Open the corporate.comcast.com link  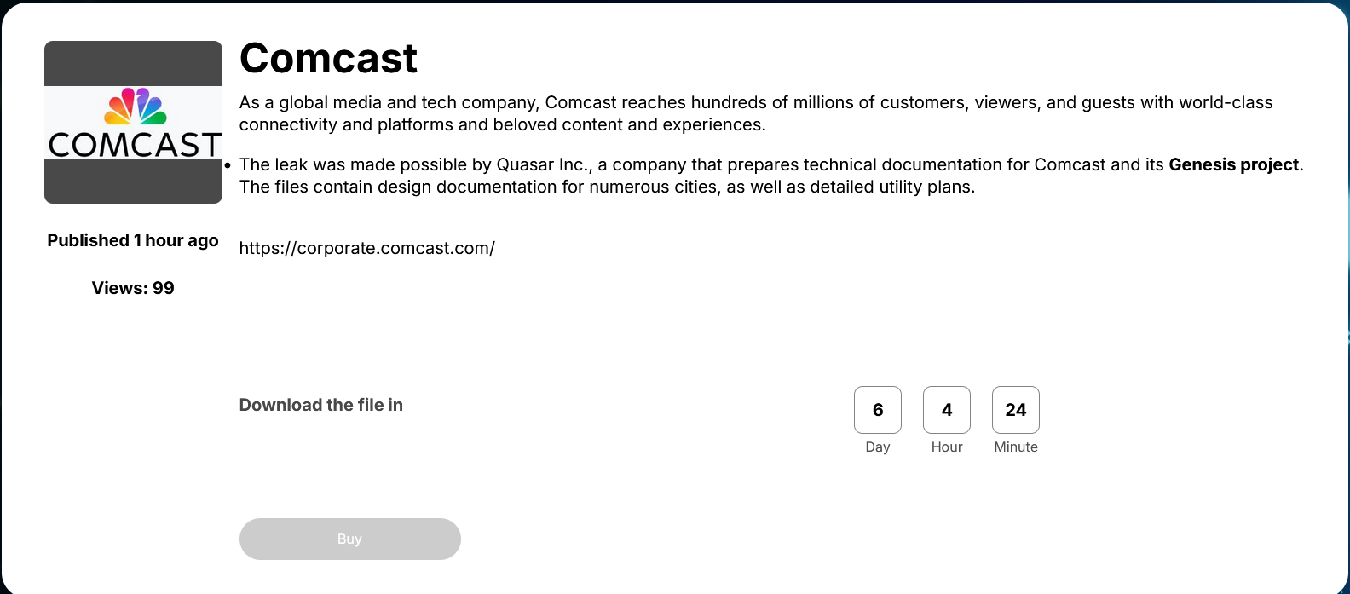pos(367,248)
